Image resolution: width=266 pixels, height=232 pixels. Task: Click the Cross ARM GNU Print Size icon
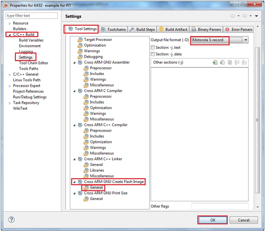[80, 193]
